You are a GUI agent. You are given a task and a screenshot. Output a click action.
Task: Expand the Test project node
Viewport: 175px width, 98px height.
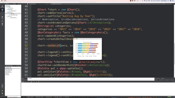click(6, 5)
